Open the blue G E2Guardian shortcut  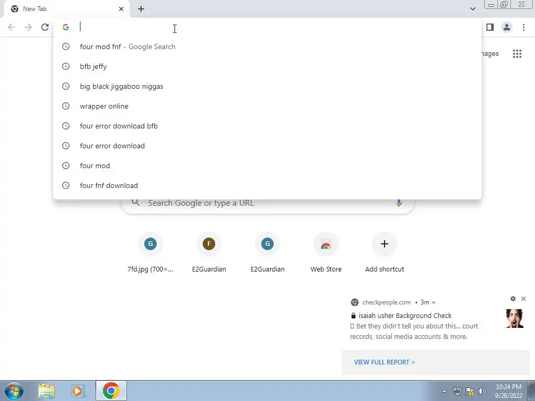[267, 253]
